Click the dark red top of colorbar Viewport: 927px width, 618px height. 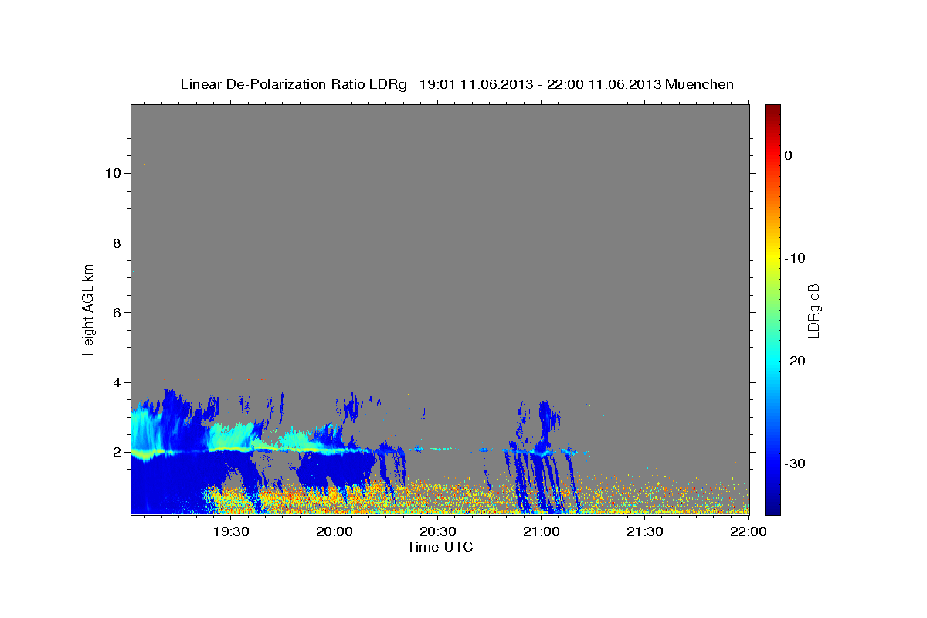pyautogui.click(x=772, y=110)
